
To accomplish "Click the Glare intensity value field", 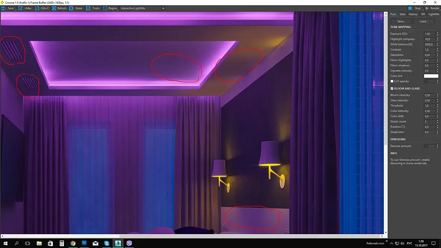I will (430, 100).
